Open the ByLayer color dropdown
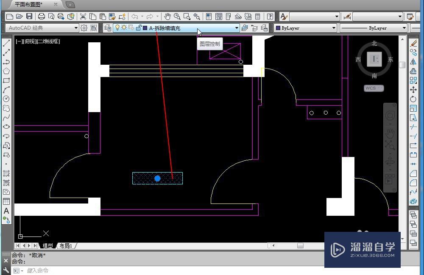The height and width of the screenshot is (275, 424). [305, 28]
